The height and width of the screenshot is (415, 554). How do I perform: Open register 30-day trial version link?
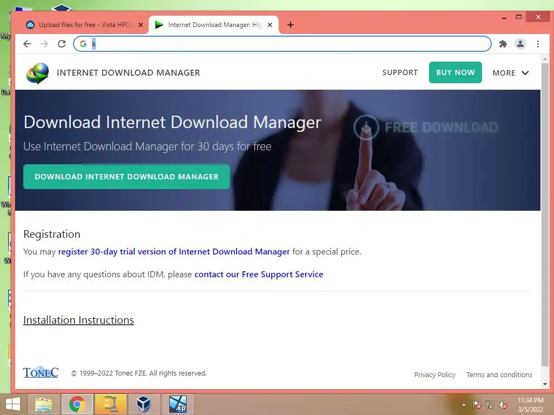tap(174, 252)
